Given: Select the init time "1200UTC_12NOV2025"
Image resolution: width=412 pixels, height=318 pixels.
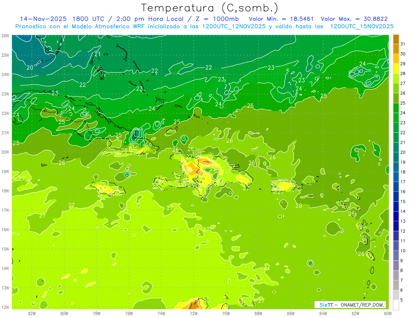Looking at the screenshot, I should tap(234, 26).
